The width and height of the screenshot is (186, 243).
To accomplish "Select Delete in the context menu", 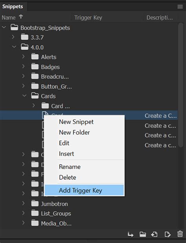I will [67, 177].
